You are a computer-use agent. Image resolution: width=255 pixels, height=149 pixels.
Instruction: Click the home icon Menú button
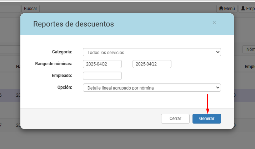227,8
